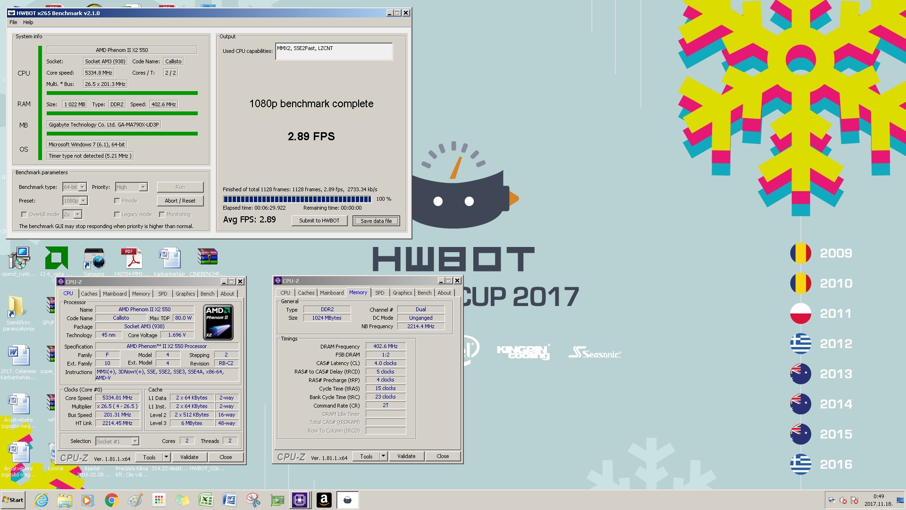Toggle the Legacy mode checkbox
This screenshot has width=906, height=510.
coord(117,214)
